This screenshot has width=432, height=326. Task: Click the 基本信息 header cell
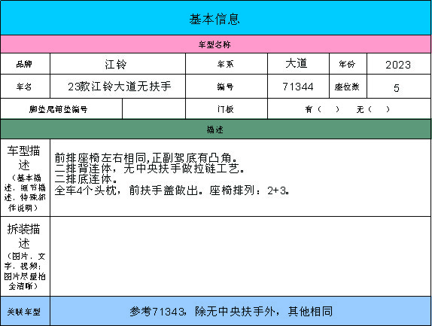tap(216, 17)
